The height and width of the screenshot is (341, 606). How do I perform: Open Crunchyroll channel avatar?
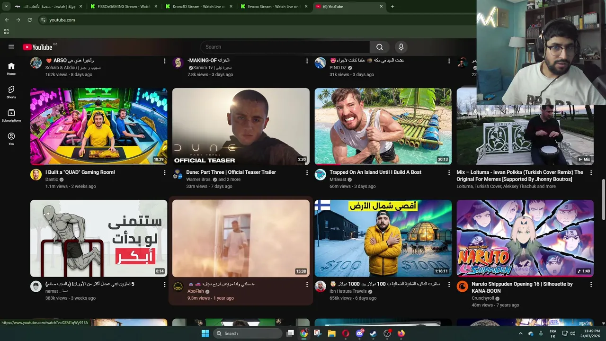coord(462,287)
